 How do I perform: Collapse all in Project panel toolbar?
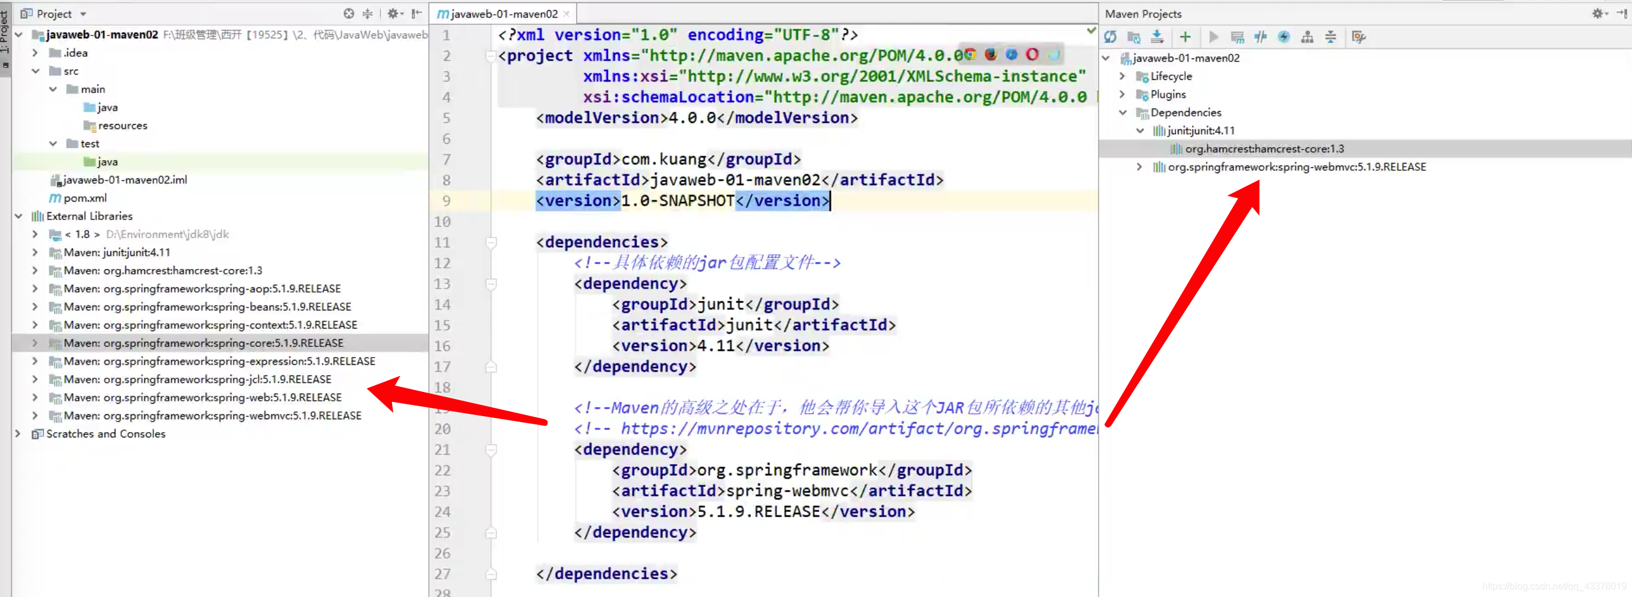(x=367, y=13)
